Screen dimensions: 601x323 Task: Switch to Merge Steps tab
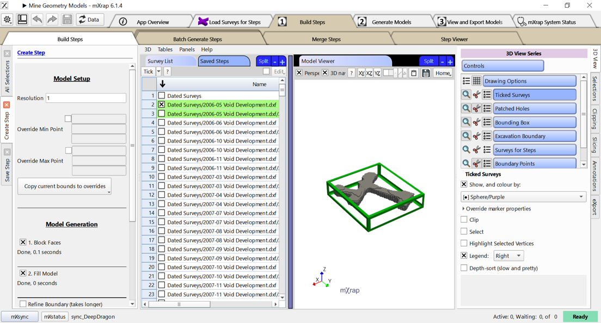[x=326, y=39]
